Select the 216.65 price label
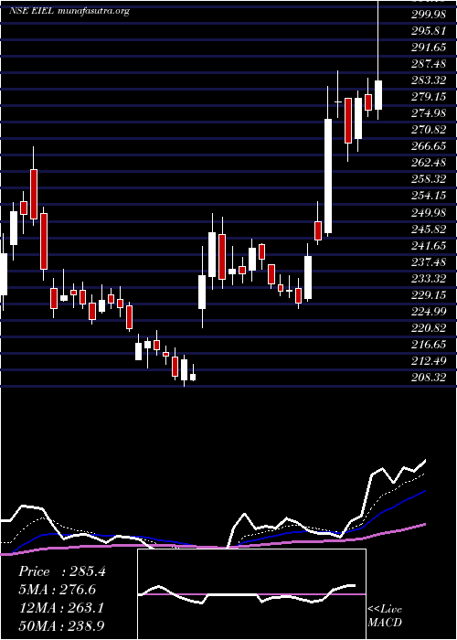The height and width of the screenshot is (640, 457). [428, 345]
